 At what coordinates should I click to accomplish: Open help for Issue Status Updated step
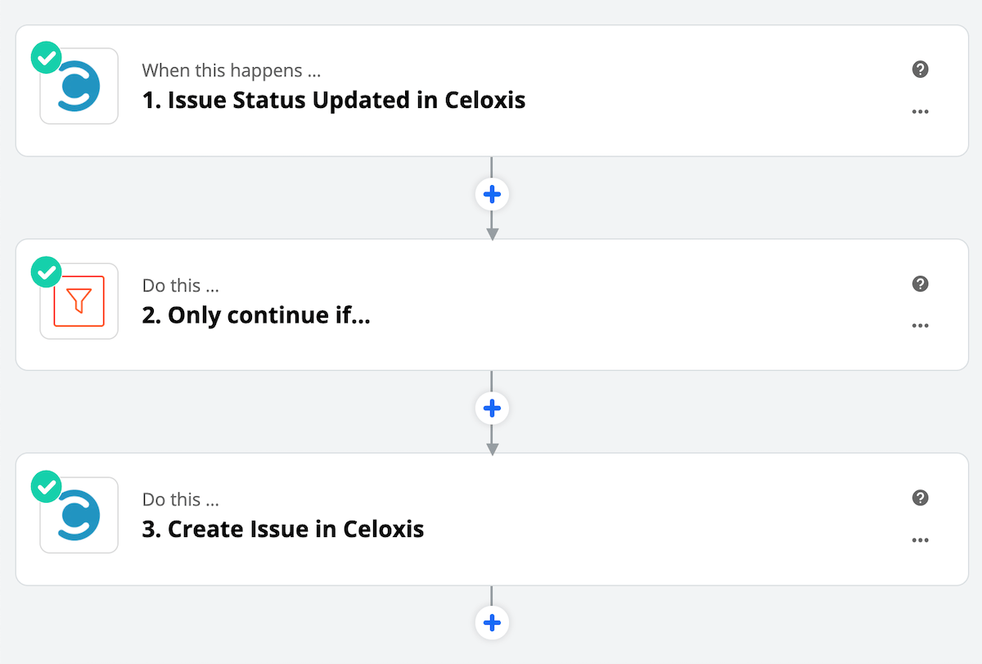(920, 70)
